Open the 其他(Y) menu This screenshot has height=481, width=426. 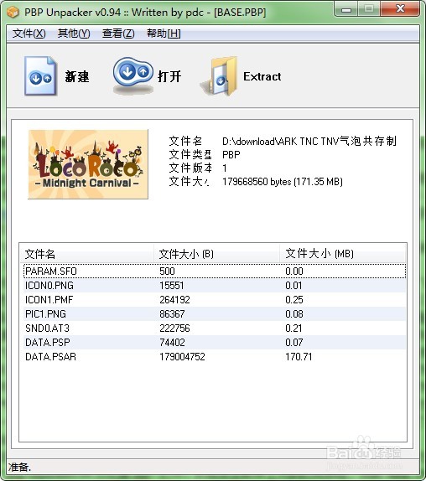(74, 34)
